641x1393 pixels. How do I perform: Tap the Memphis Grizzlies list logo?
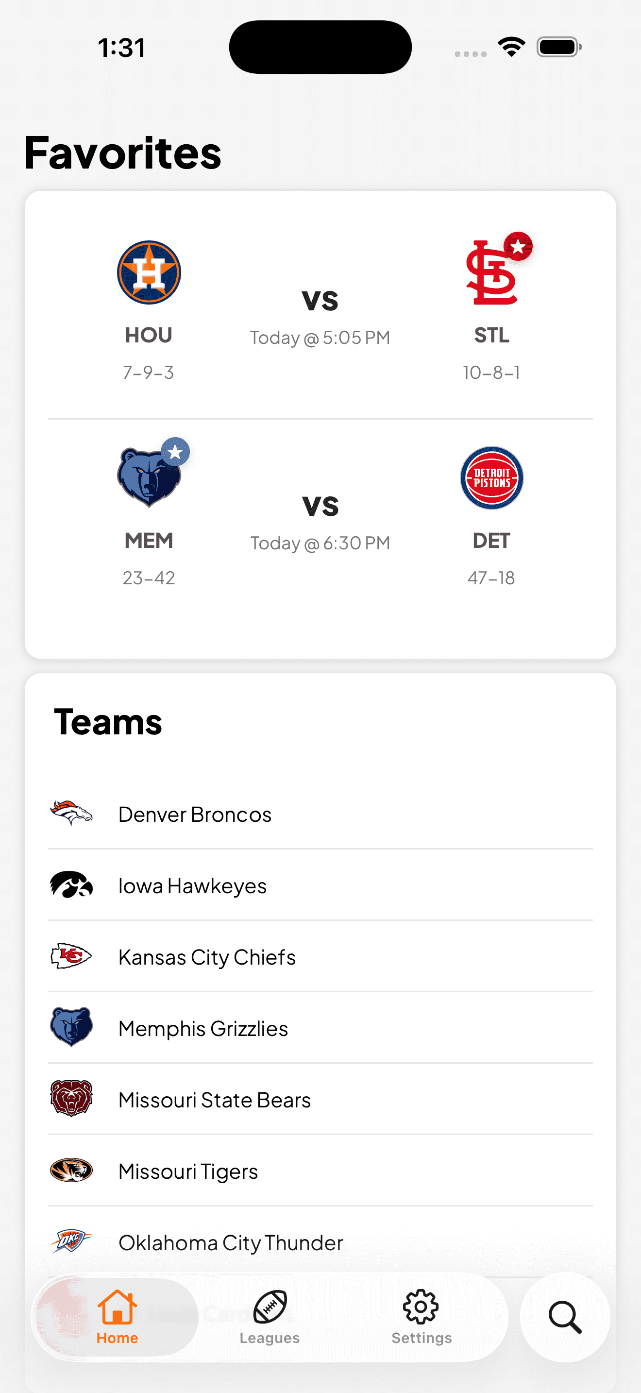71,1027
